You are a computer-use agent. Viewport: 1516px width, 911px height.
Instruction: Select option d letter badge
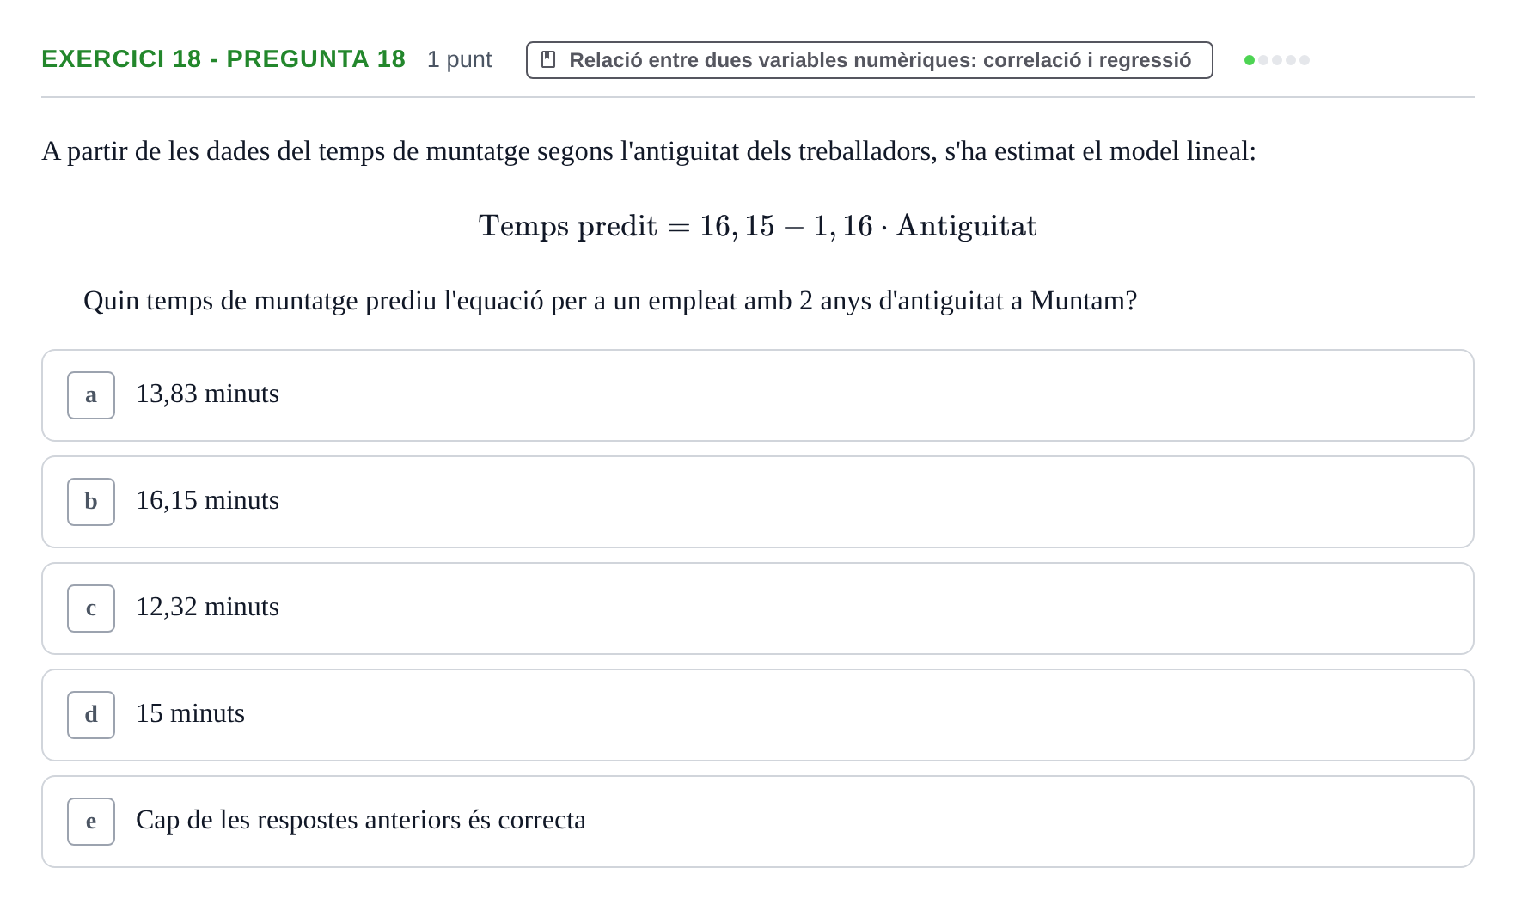tap(91, 715)
